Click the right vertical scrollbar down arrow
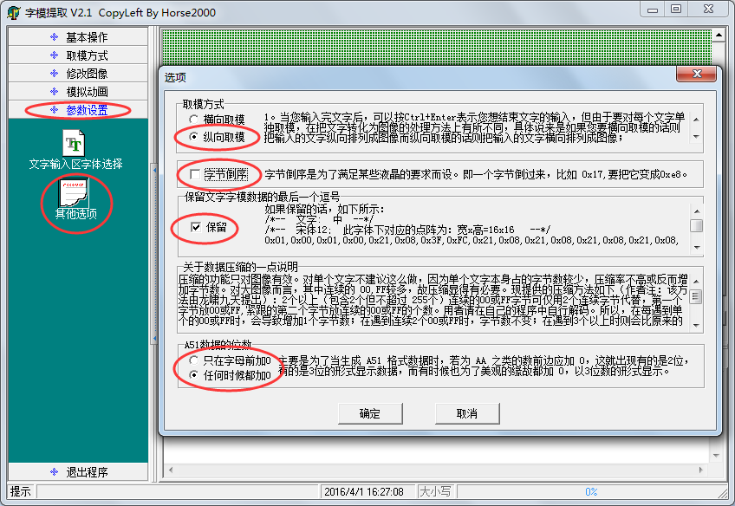This screenshot has height=506, width=735. 714,457
